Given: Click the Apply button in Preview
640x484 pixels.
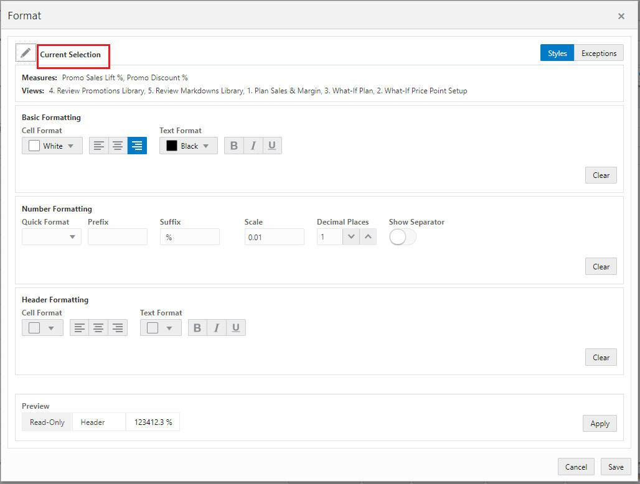Looking at the screenshot, I should [x=600, y=423].
